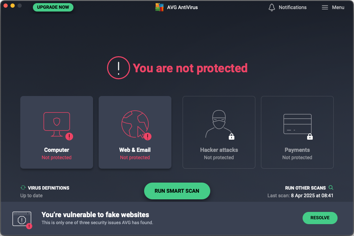Screen dimensions: 354x236
Task: Select the Web & Email globe icon
Action: 135,124
